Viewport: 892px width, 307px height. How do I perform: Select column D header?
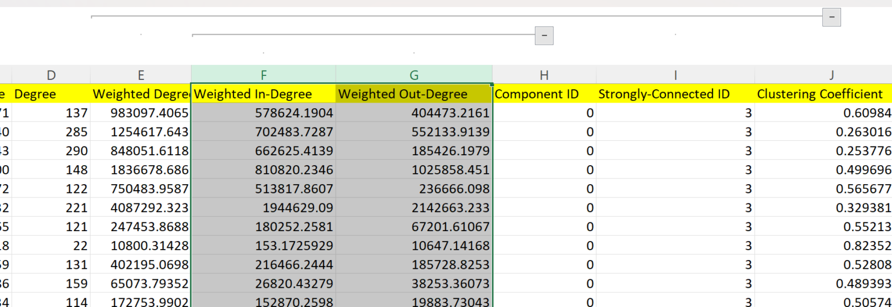tap(51, 75)
